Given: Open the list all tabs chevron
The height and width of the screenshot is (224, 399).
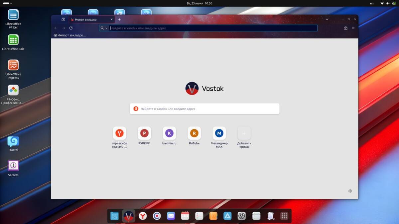Looking at the screenshot, I should click(327, 19).
